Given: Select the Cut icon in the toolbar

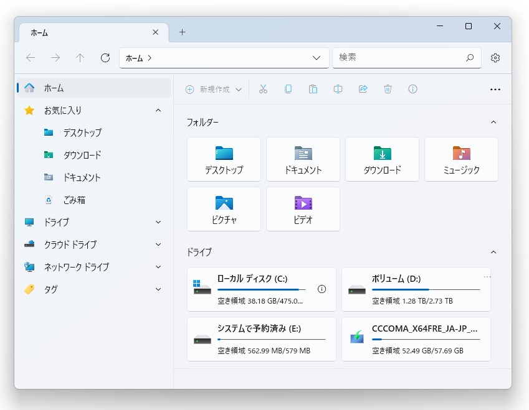Looking at the screenshot, I should click(263, 89).
